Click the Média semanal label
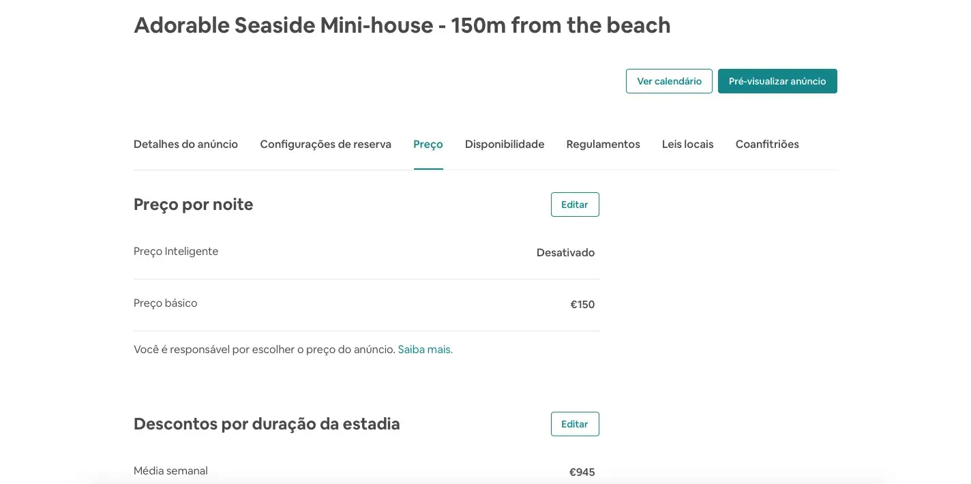The height and width of the screenshot is (484, 971). click(170, 471)
